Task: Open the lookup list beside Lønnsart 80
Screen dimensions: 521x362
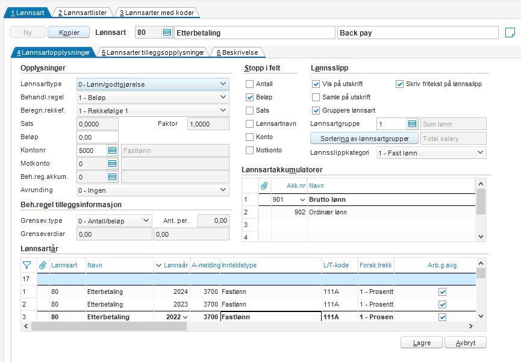Action: (x=167, y=33)
